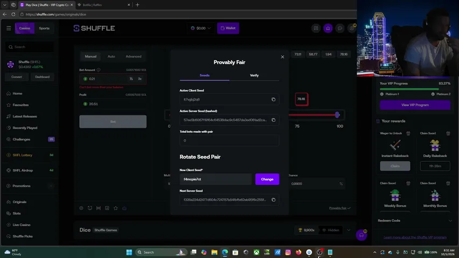Open live support chat bubble
The image size is (459, 258).
click(362, 235)
